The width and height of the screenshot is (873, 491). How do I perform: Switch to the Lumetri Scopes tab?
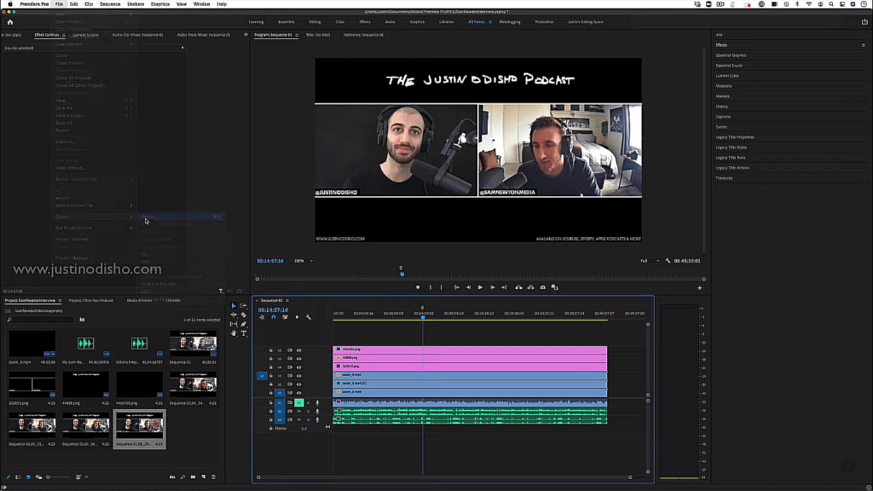pos(86,35)
